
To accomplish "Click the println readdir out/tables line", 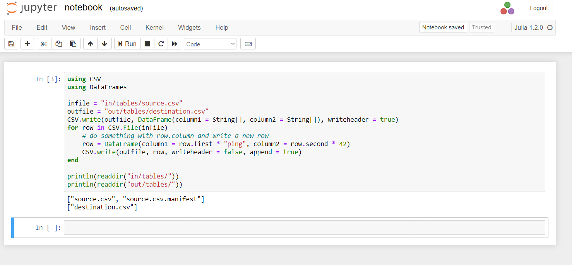I will [125, 184].
